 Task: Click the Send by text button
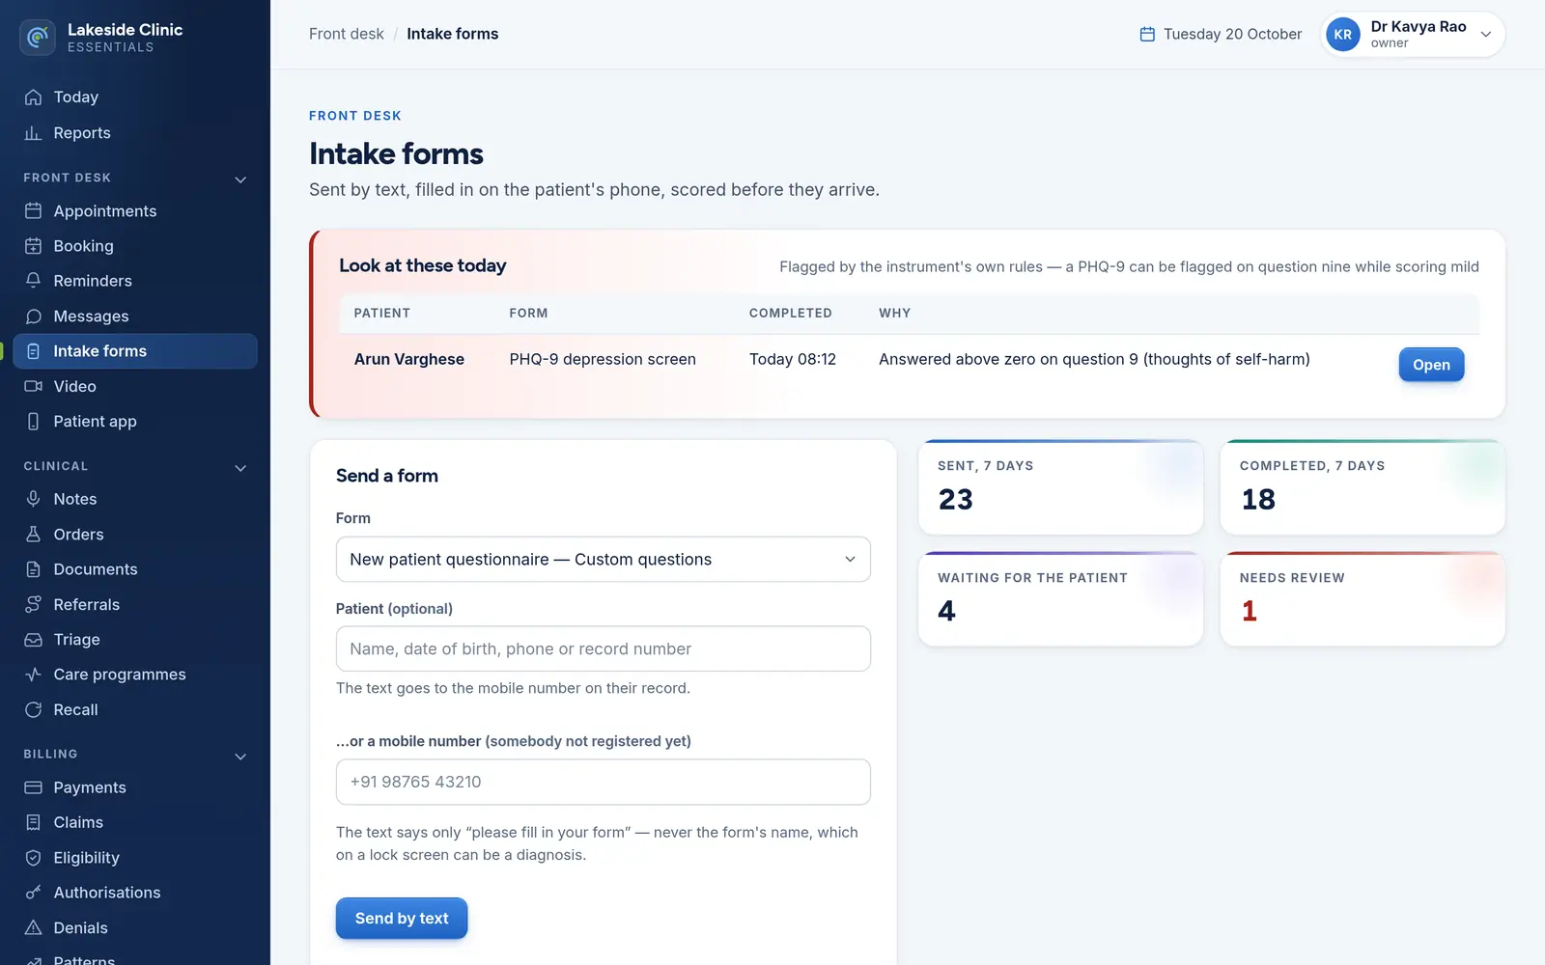click(402, 919)
